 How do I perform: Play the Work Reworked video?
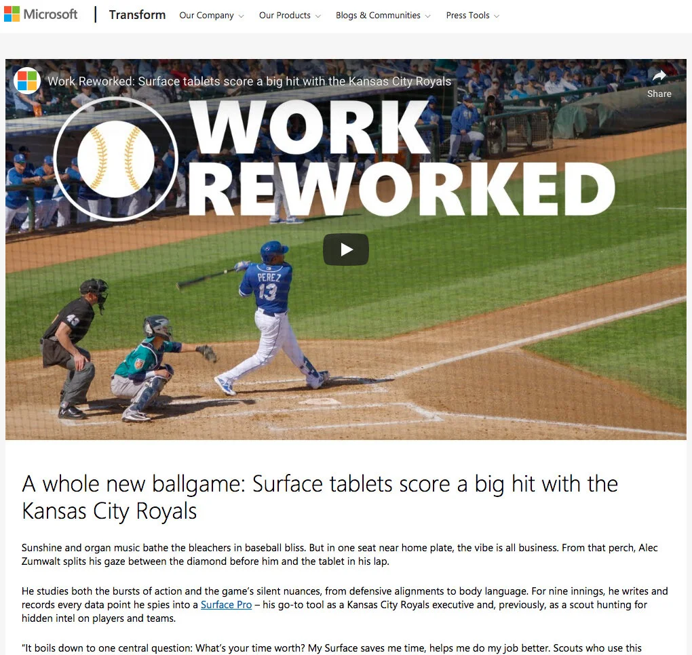click(346, 250)
